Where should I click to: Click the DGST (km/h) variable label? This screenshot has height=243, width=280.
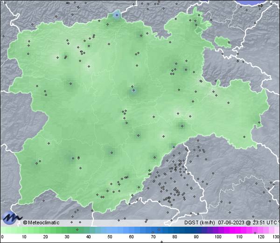tap(200, 222)
